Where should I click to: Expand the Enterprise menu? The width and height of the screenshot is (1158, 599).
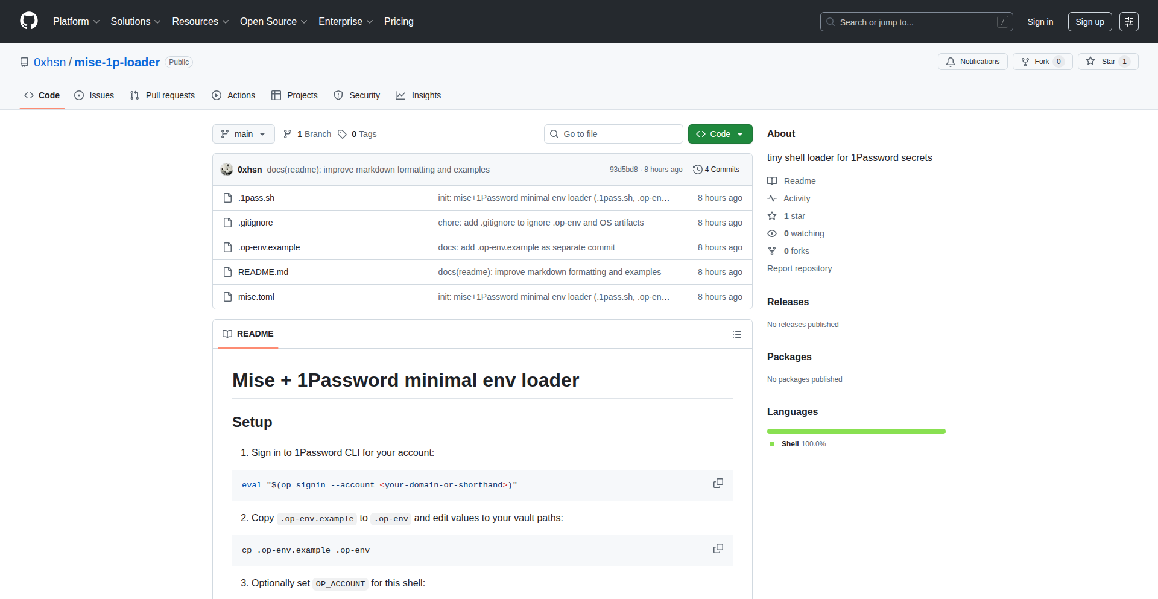(346, 22)
